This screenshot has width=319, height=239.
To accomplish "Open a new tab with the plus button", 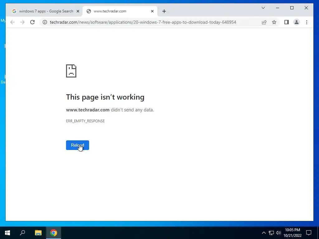I will coord(164,12).
